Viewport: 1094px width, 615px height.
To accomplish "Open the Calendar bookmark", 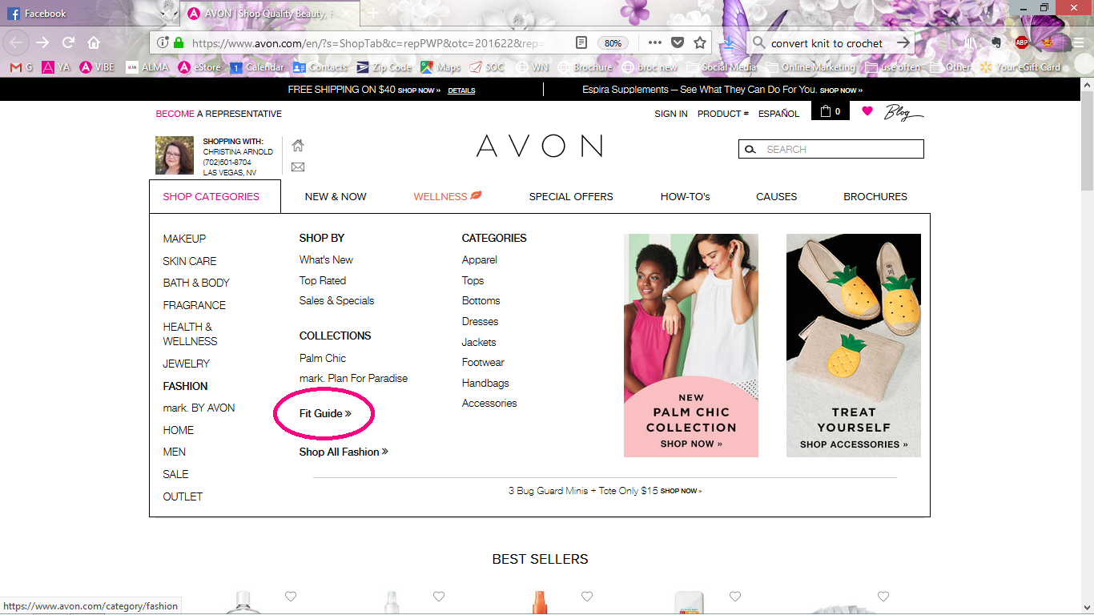I will click(257, 67).
